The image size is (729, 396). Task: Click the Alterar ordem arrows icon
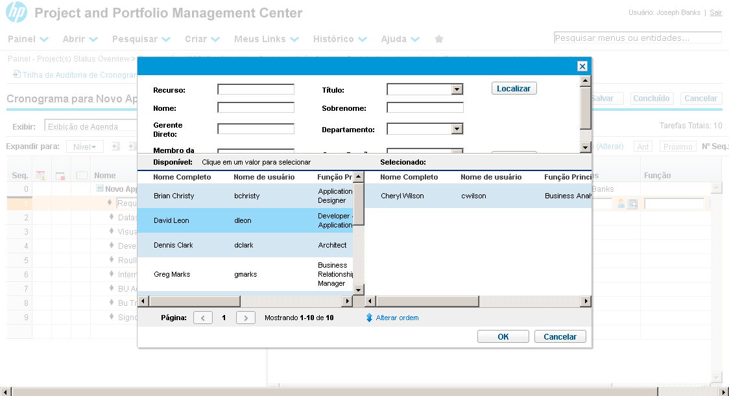[369, 318]
